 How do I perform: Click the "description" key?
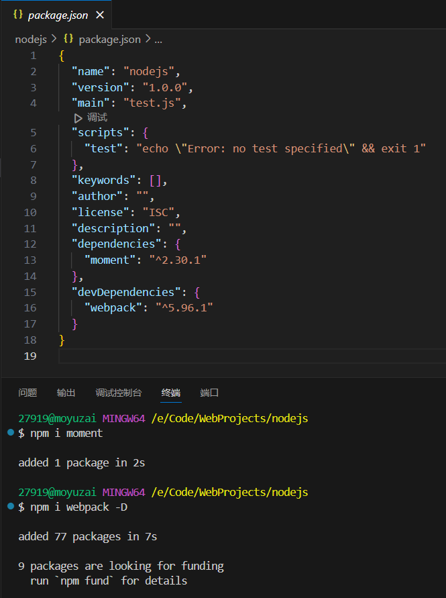pyautogui.click(x=113, y=228)
